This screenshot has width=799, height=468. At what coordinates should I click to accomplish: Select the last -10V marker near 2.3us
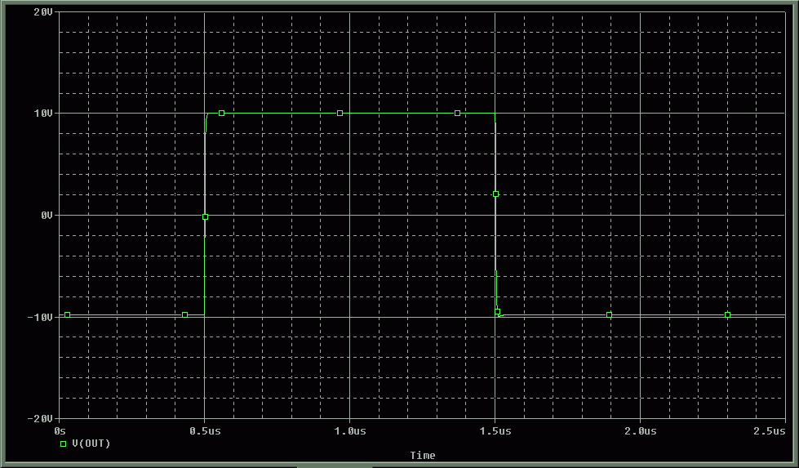click(x=727, y=314)
